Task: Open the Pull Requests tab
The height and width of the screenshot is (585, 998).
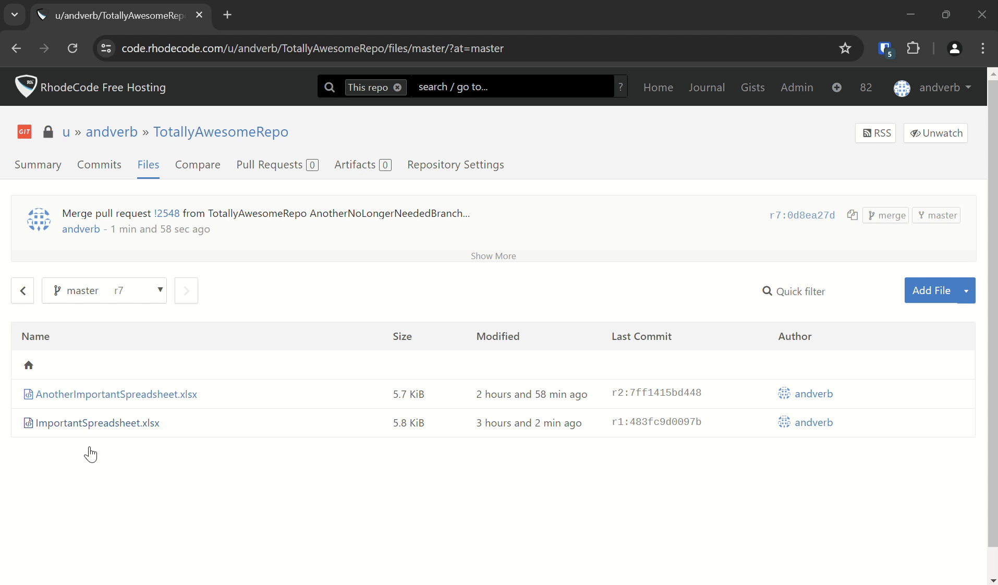Action: pos(277,165)
